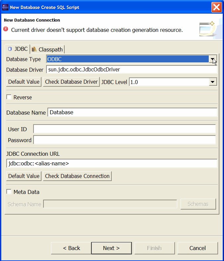Open the Database Type dropdown arrow
224x261 pixels.
212,59
